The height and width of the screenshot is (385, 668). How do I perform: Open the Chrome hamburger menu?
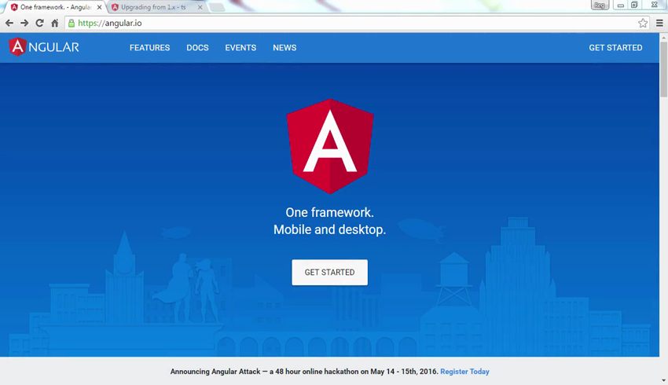click(x=659, y=23)
